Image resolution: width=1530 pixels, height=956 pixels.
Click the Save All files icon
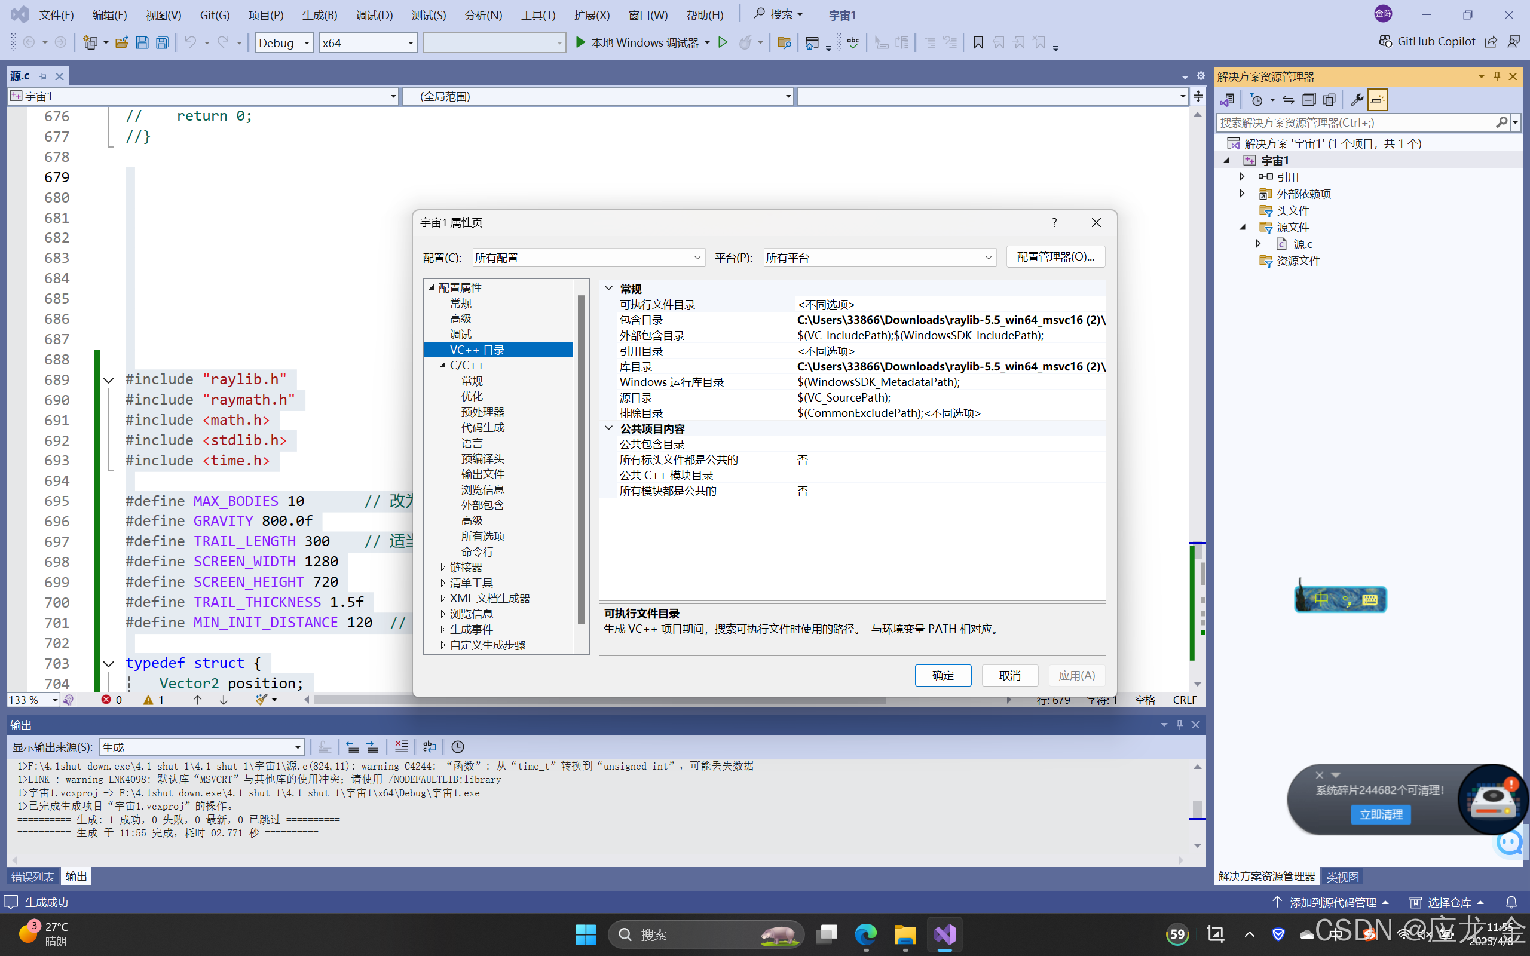coord(162,42)
